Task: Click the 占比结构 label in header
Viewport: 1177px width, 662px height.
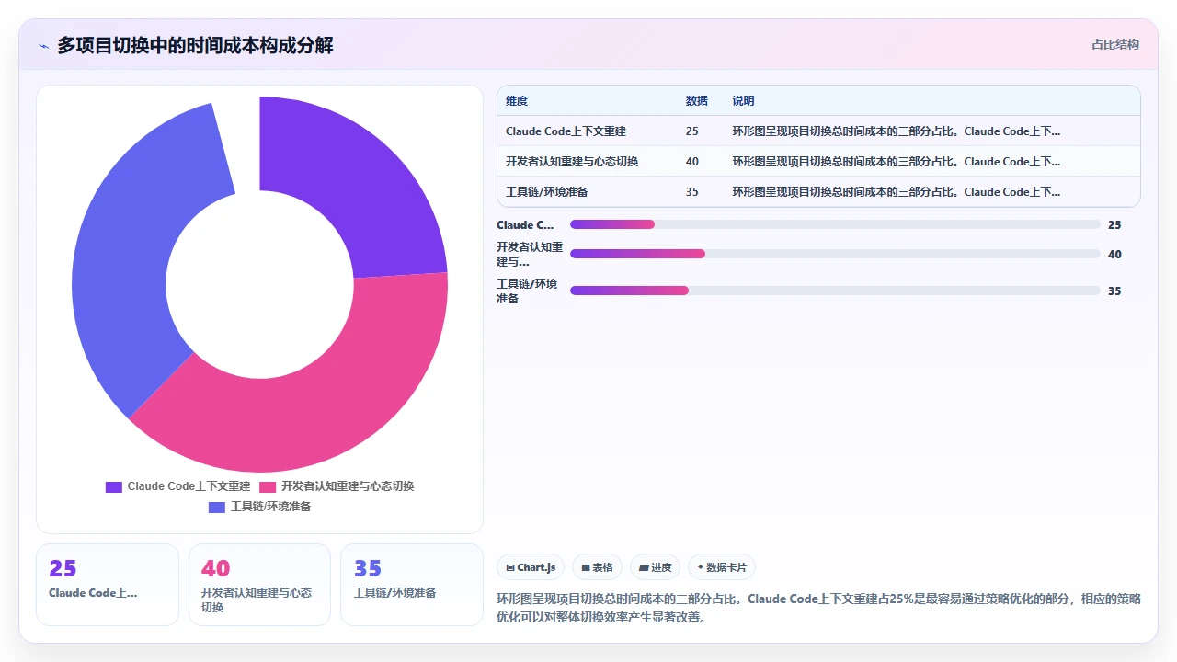Action: click(1115, 44)
